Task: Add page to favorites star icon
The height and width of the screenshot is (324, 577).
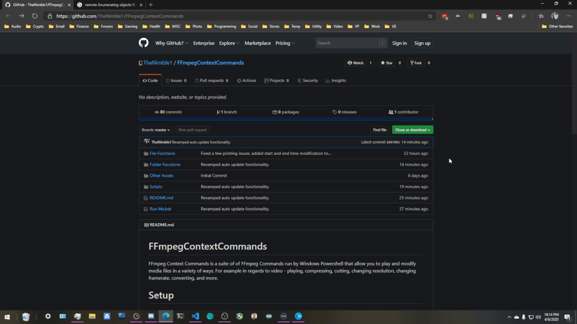Action: tap(430, 16)
